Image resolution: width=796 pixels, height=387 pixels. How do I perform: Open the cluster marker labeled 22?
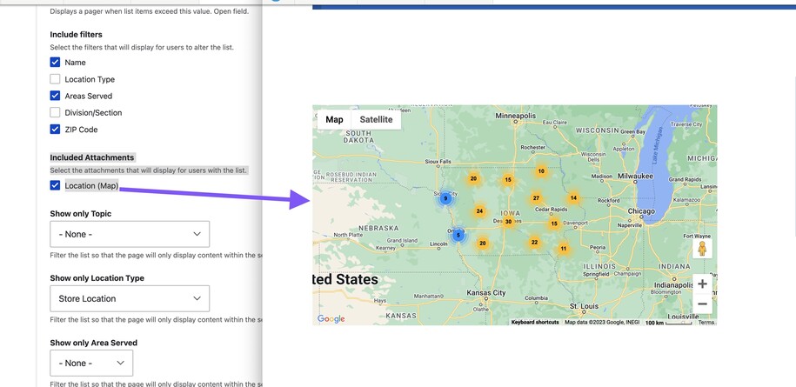click(534, 243)
